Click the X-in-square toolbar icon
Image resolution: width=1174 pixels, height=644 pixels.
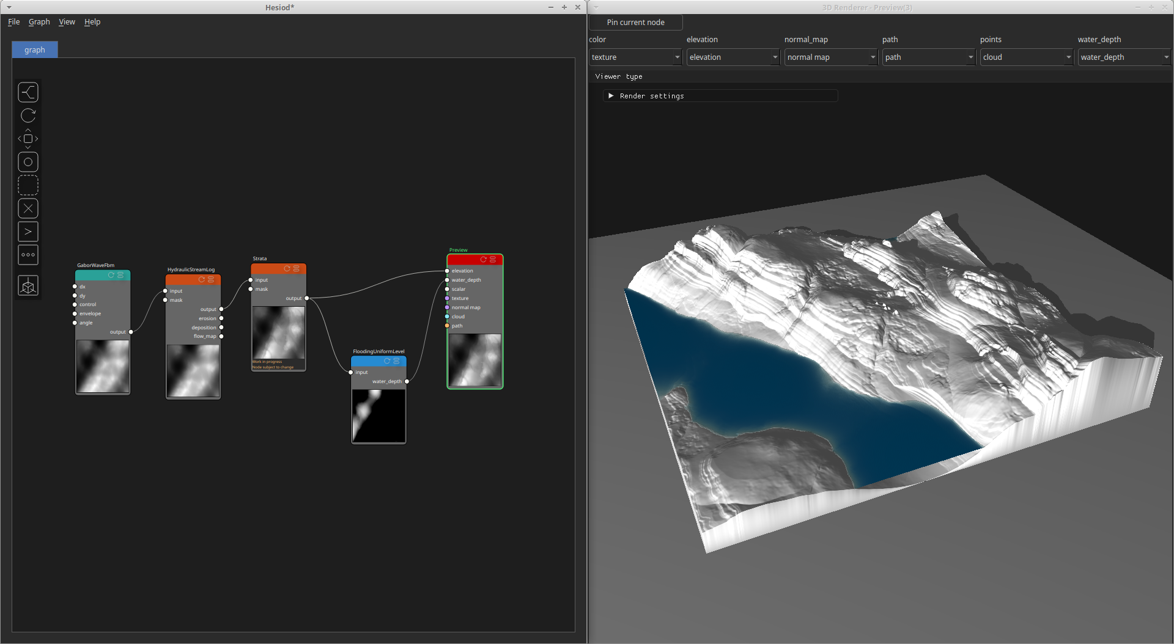28,208
